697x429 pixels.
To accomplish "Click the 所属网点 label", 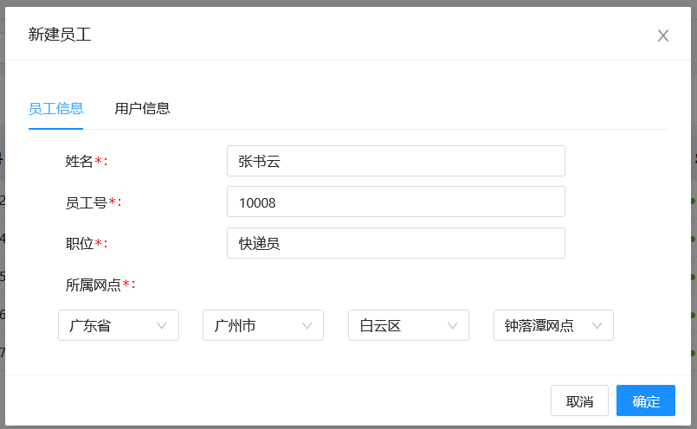I will pos(100,285).
